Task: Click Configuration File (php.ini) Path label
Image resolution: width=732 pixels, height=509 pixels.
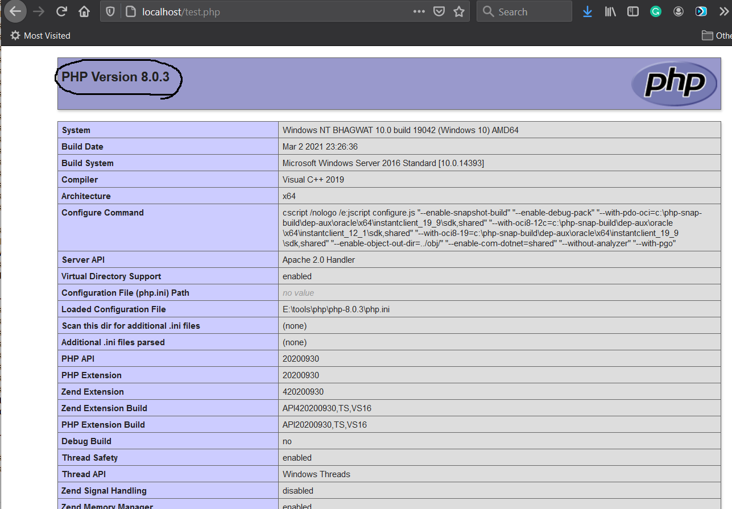Action: pos(126,293)
